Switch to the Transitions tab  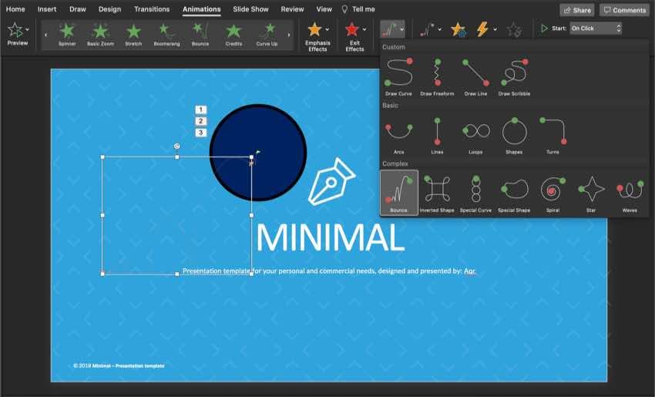coord(151,9)
